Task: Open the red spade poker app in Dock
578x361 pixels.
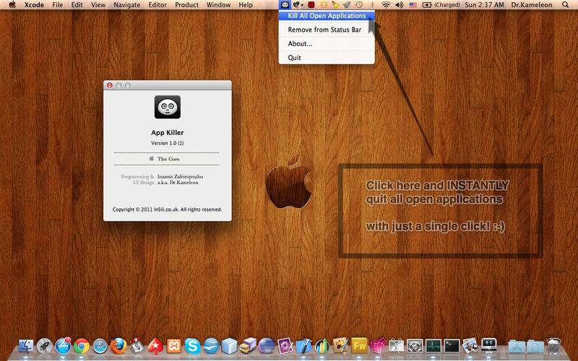Action: [x=155, y=347]
